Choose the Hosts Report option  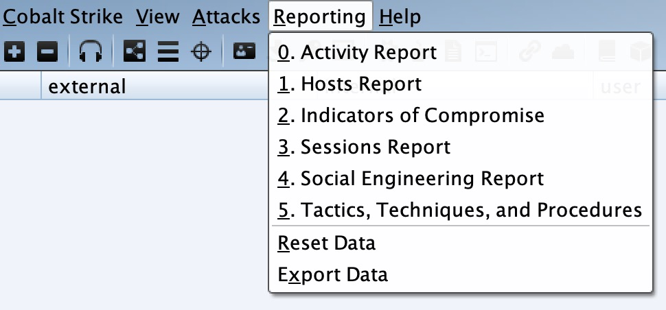pos(349,84)
